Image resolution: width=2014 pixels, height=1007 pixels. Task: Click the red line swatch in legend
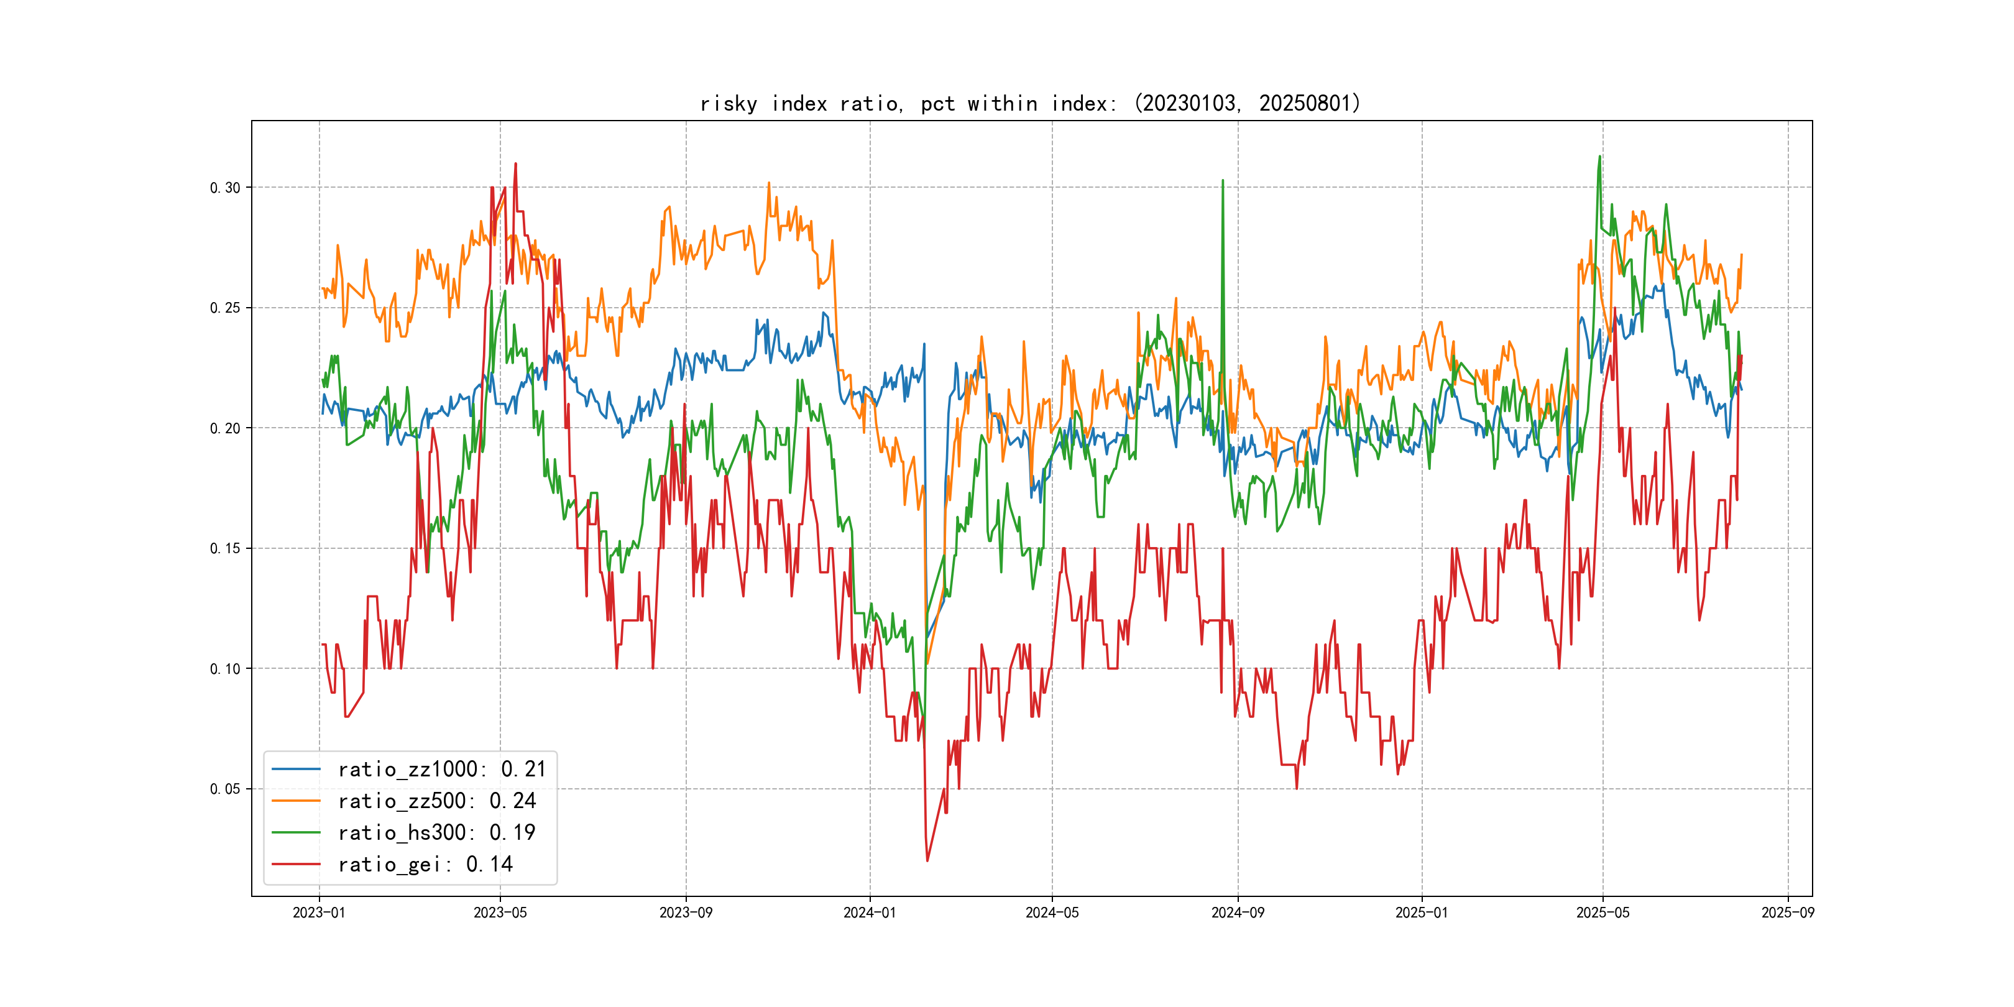[295, 864]
